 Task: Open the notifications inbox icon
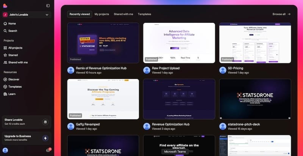[48, 150]
